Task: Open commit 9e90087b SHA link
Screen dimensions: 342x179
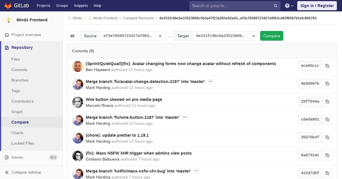Action: click(310, 84)
